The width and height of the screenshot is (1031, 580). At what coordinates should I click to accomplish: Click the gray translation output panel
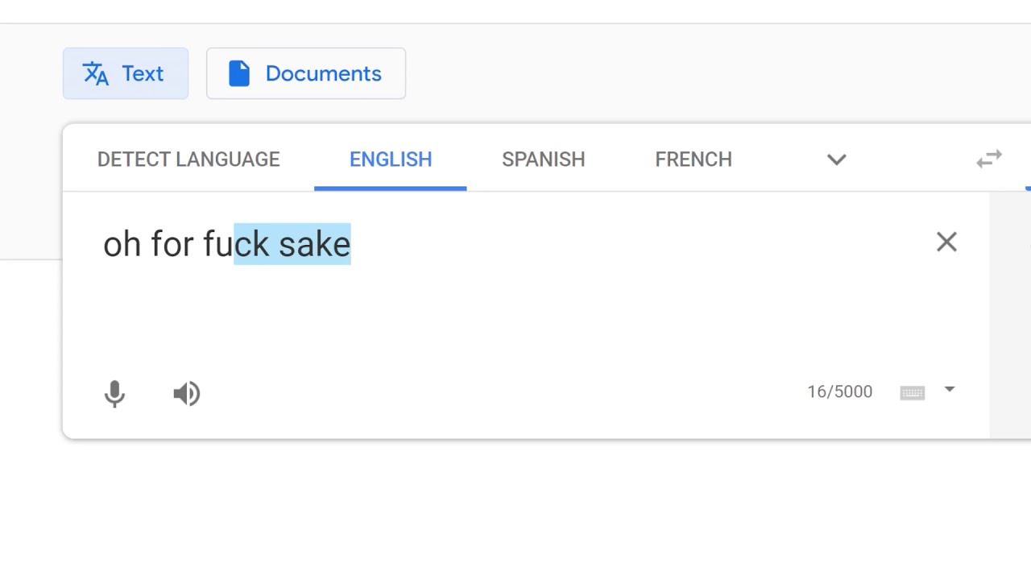(1010, 314)
